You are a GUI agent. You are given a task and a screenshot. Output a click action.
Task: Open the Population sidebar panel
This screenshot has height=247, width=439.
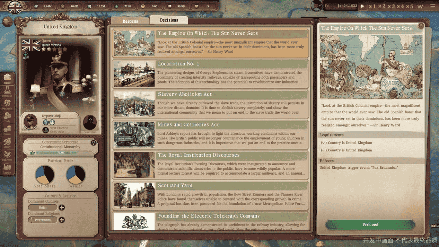pyautogui.click(x=7, y=104)
